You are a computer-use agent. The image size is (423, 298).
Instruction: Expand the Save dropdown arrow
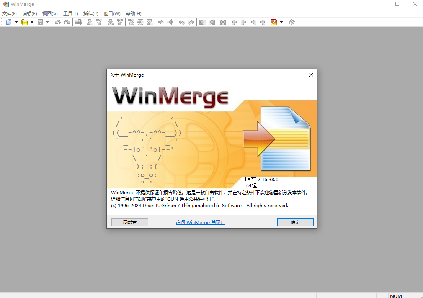click(47, 22)
